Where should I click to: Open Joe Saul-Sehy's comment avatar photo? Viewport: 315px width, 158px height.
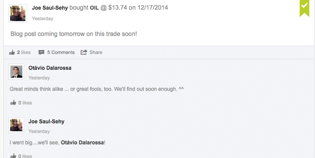coord(16,125)
